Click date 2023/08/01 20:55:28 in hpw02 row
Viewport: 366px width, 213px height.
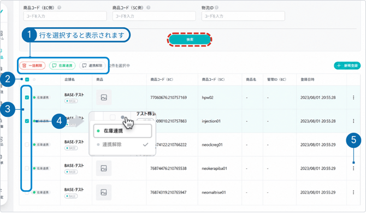click(x=318, y=98)
